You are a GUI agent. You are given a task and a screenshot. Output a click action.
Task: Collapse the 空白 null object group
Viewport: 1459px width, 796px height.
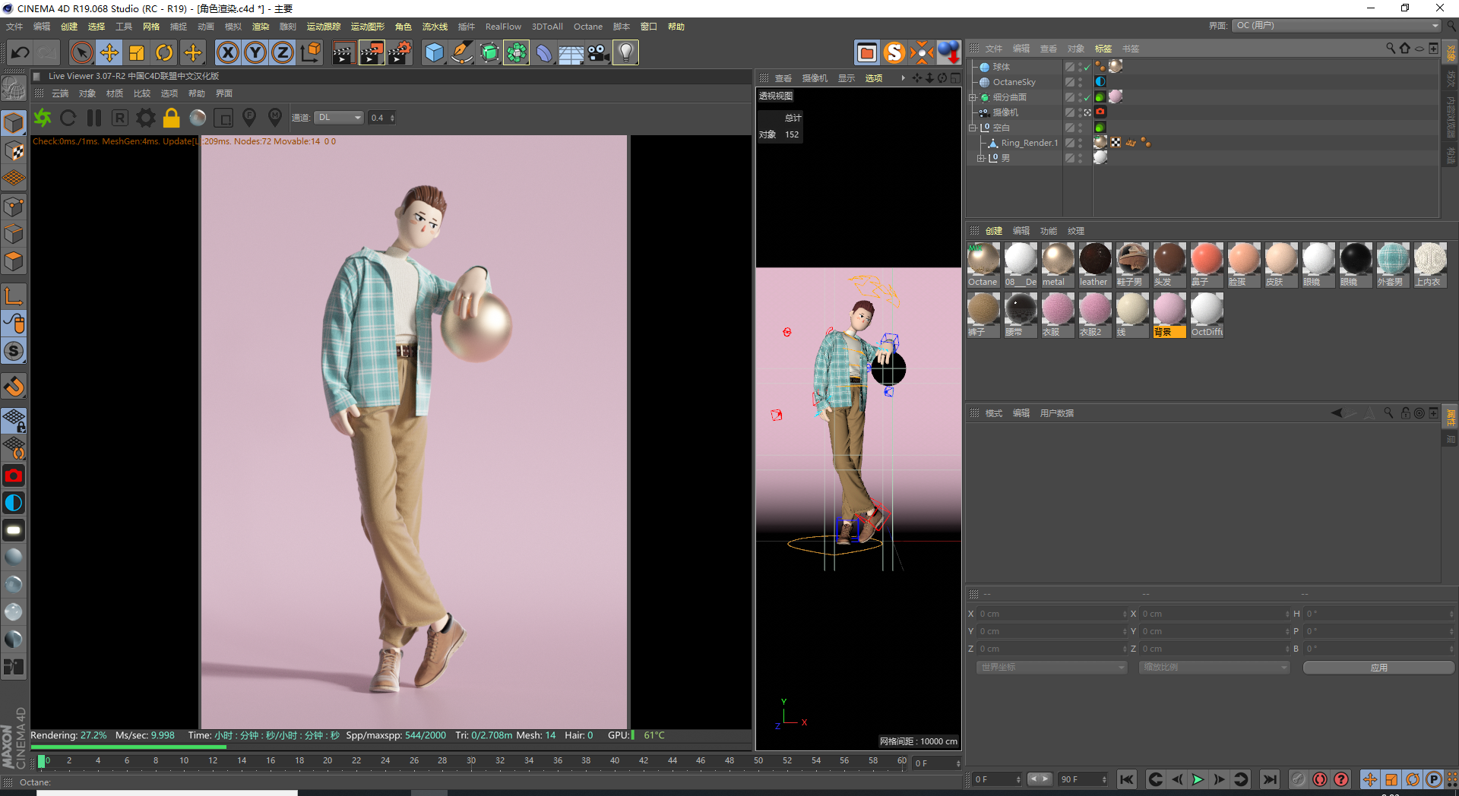[x=972, y=128]
